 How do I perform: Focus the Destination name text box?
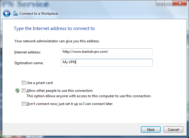tap(106, 62)
